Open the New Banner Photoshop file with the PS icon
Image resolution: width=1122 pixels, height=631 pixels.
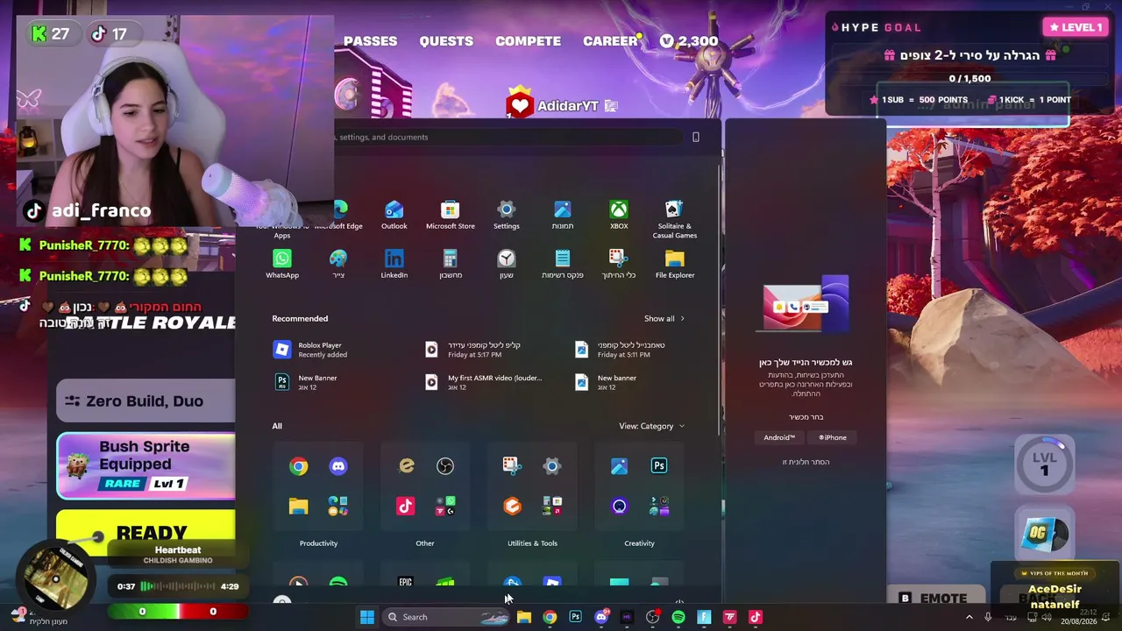point(305,382)
